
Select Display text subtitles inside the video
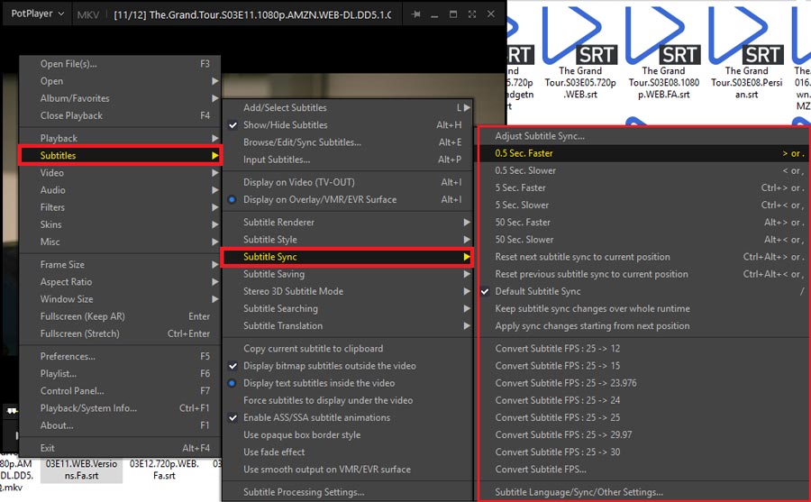pos(348,383)
